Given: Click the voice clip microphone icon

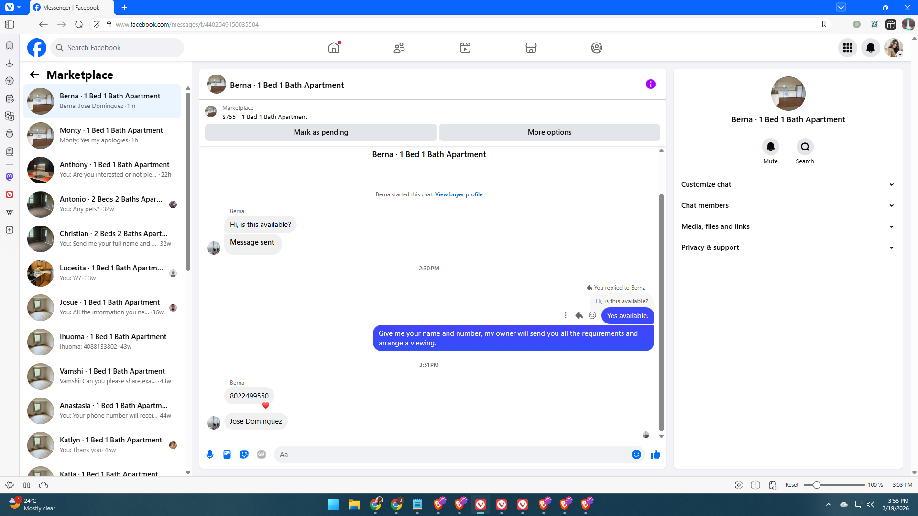Looking at the screenshot, I should click(210, 454).
